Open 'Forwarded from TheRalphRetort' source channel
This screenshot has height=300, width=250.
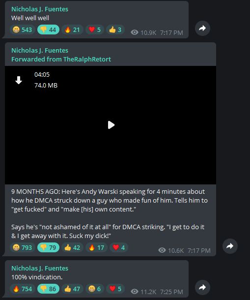pos(61,59)
